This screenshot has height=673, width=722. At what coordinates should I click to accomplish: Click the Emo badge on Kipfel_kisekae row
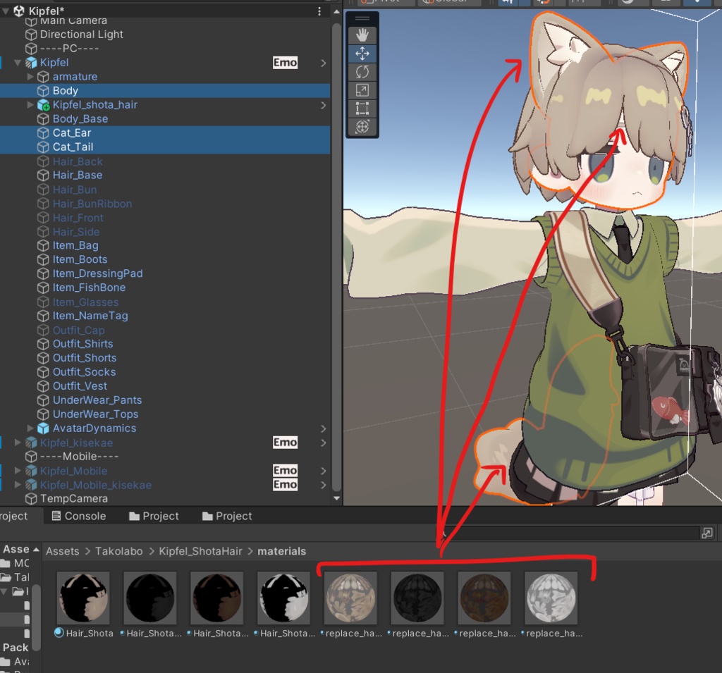point(285,443)
